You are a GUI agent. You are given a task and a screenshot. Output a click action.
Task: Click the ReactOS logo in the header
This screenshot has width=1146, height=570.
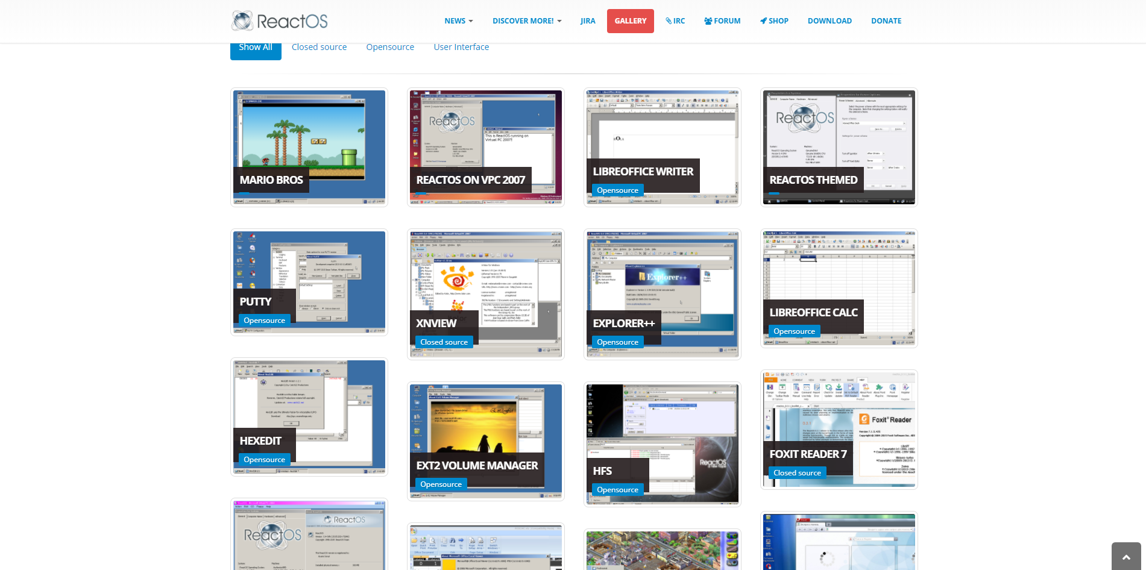[x=280, y=21]
